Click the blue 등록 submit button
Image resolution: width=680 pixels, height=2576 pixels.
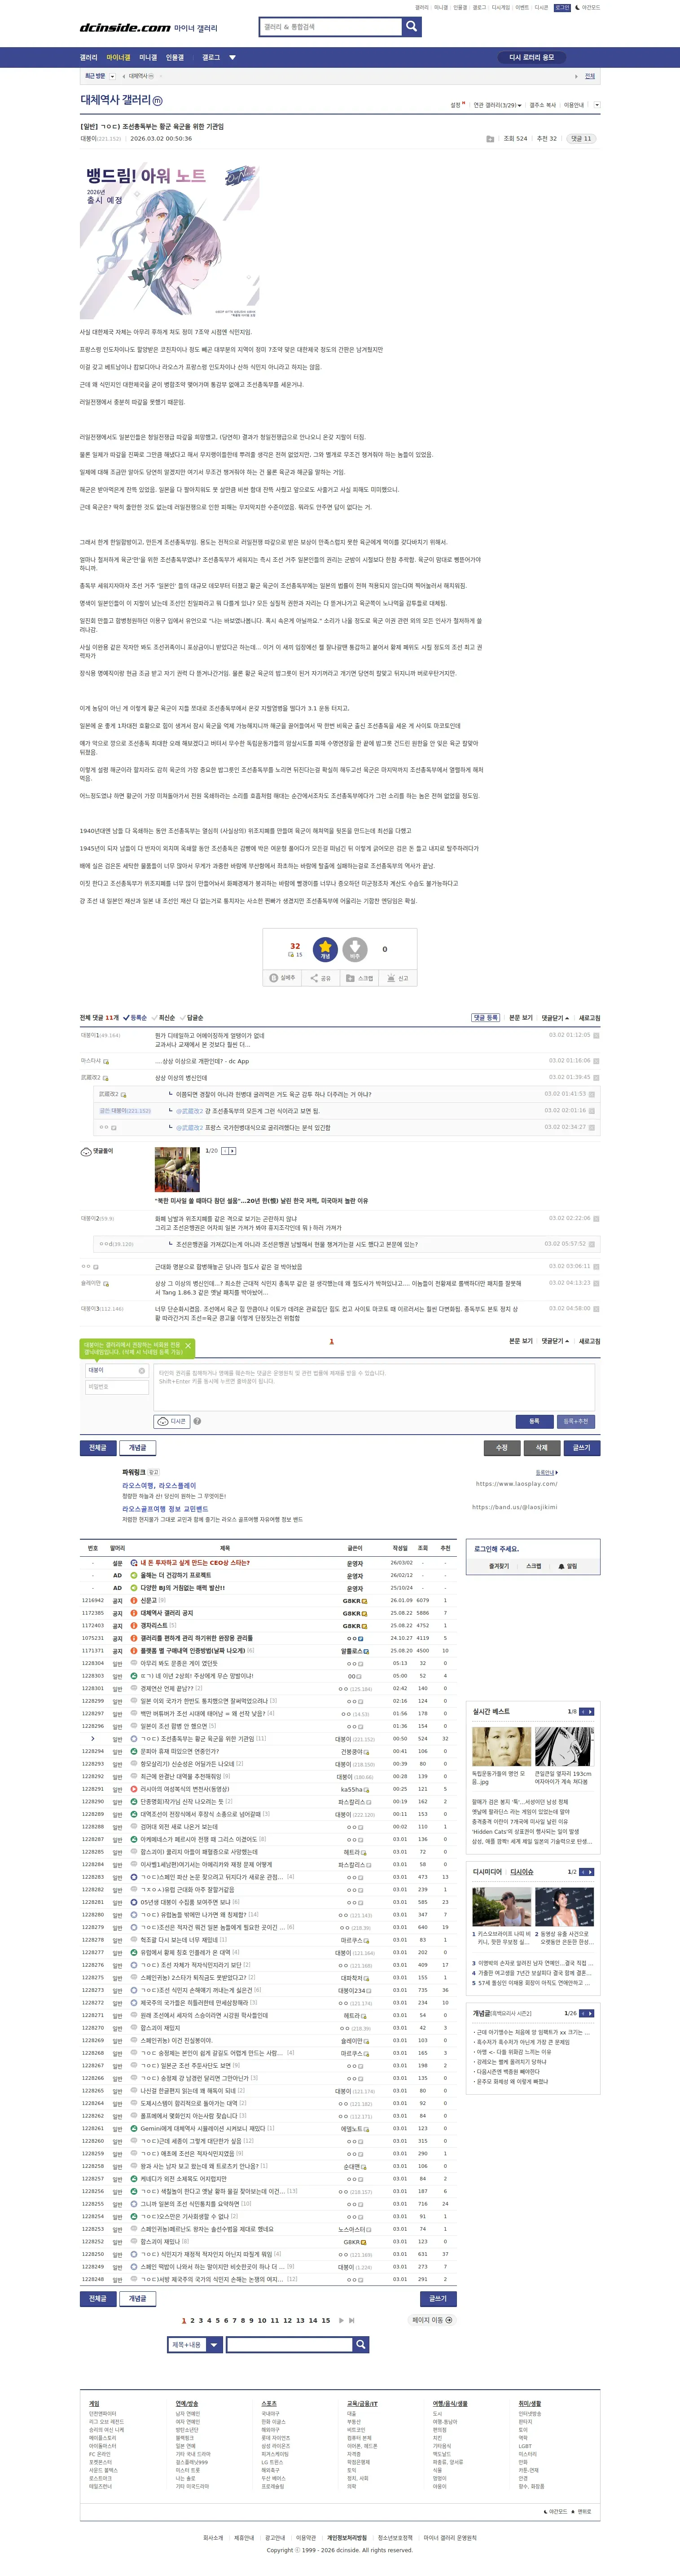(534, 1421)
